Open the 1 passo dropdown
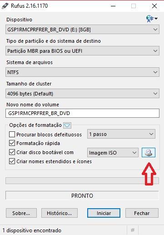Image resolution: width=164 pixels, height=235 pixels. tap(121, 134)
